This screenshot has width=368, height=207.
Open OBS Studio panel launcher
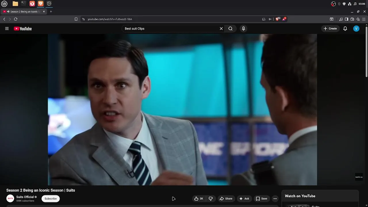click(x=49, y=4)
